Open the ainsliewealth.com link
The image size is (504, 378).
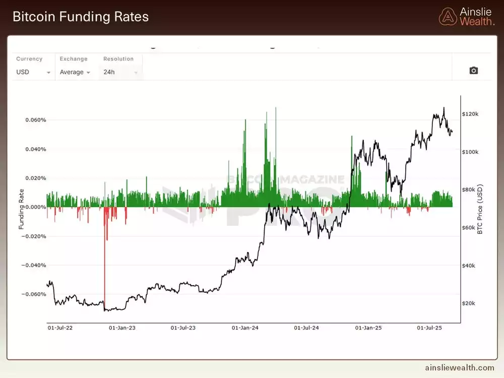tap(460, 367)
